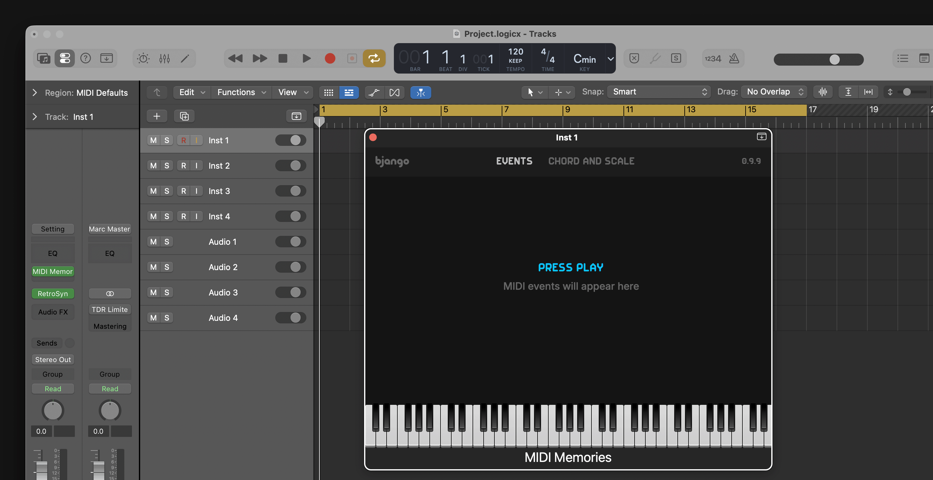Solo the Inst 2 track
Screen dimensions: 933x480
(x=166, y=166)
